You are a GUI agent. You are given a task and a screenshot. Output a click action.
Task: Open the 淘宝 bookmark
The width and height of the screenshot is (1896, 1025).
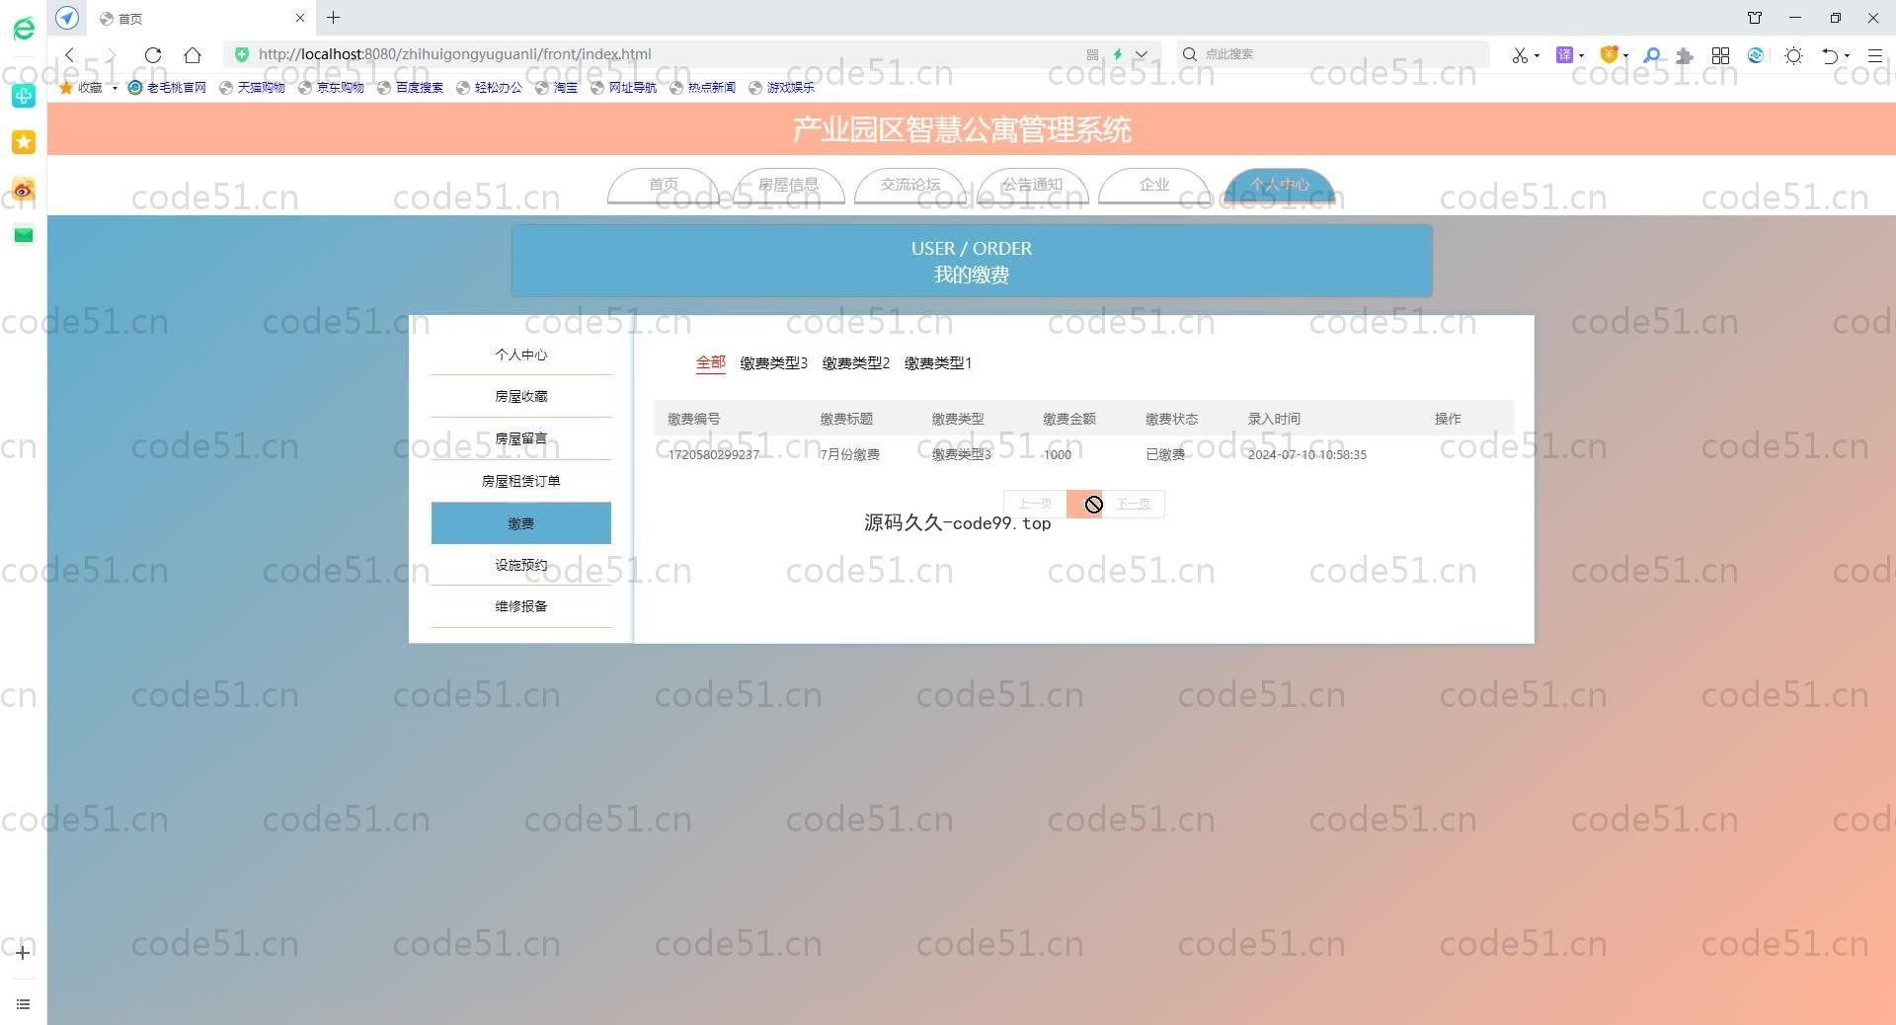pyautogui.click(x=557, y=87)
